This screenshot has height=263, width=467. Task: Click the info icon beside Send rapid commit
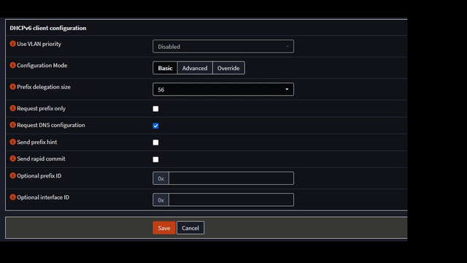12,159
